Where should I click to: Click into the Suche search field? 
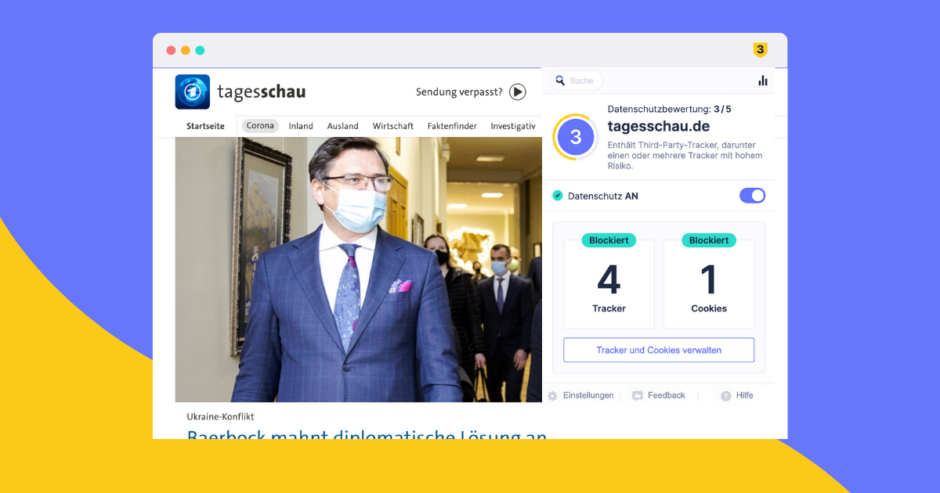pos(577,81)
